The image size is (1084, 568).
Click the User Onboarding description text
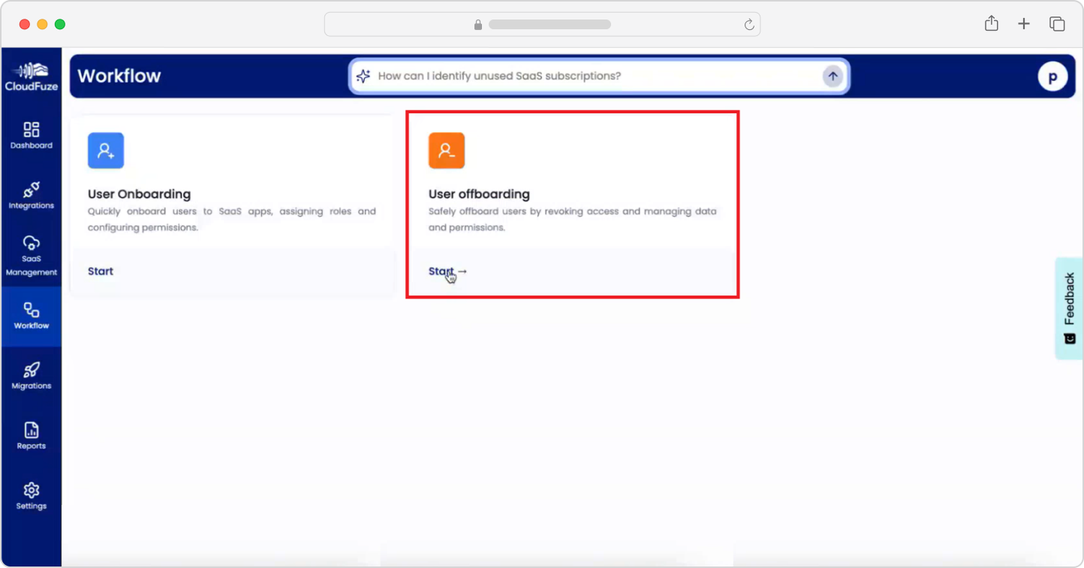click(x=232, y=219)
